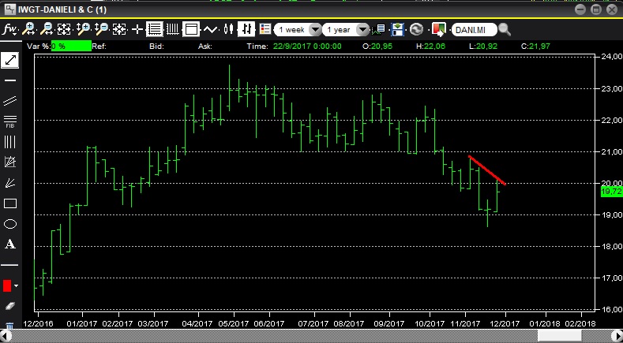The image size is (623, 343).
Task: Search the symbol with the magnifier icon
Action: pyautogui.click(x=505, y=29)
